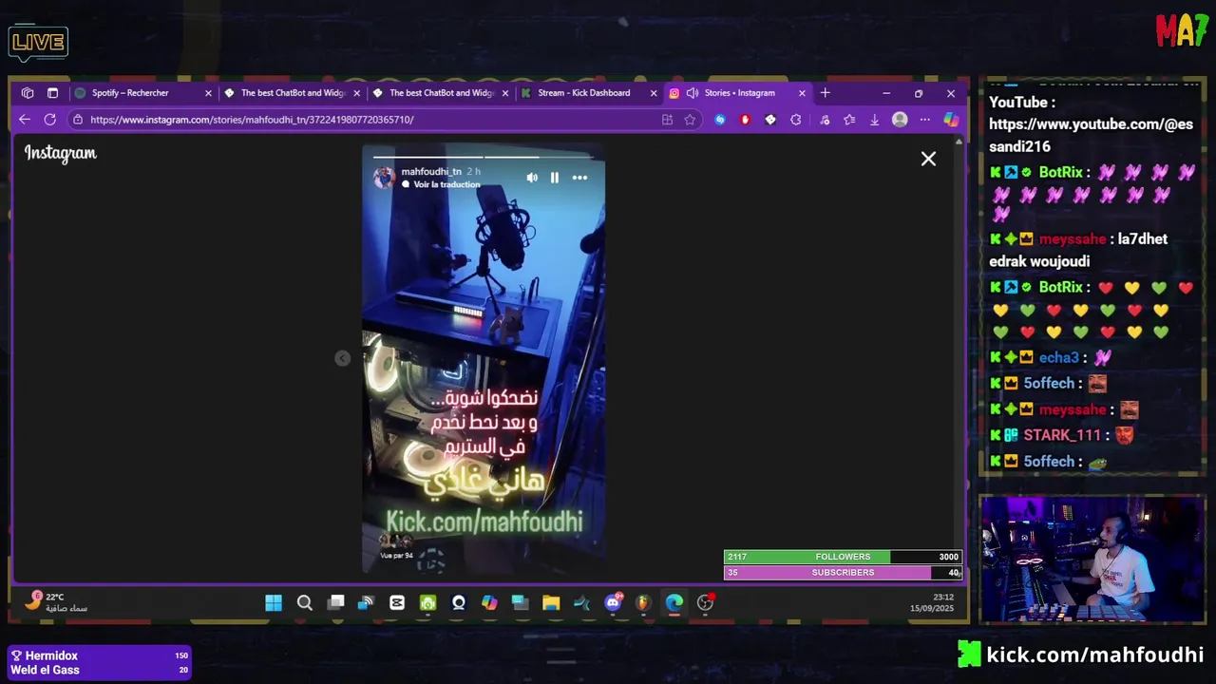This screenshot has height=684, width=1216.
Task: Open browser Favorites list icon
Action: coord(849,120)
